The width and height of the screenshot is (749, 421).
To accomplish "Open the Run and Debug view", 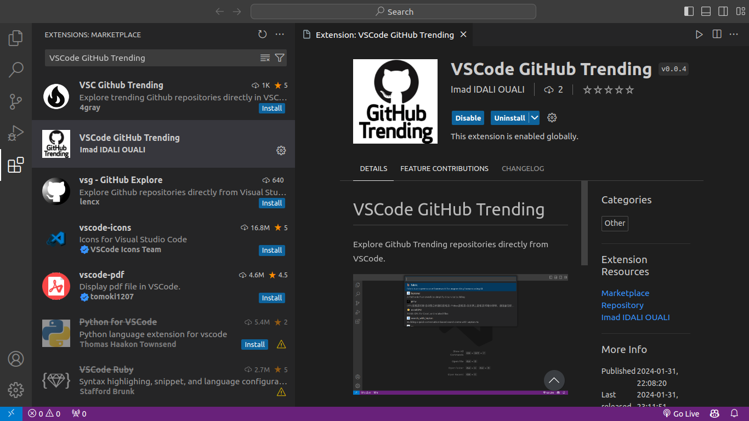I will click(x=16, y=133).
